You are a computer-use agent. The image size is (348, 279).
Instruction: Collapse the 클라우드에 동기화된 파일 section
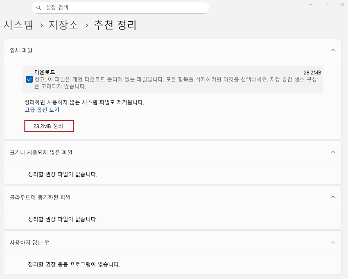pos(332,196)
